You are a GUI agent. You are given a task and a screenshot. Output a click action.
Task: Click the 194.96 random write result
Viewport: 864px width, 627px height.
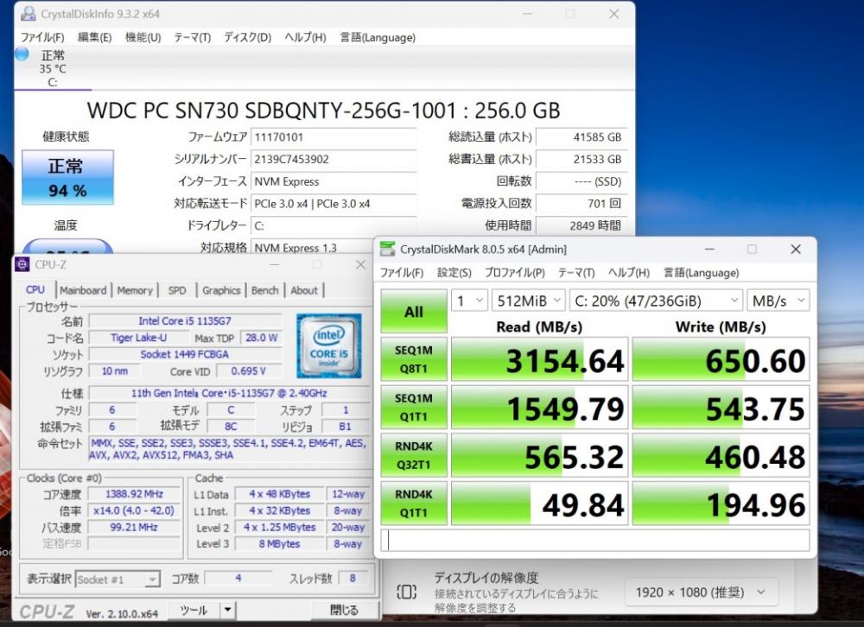pos(721,503)
